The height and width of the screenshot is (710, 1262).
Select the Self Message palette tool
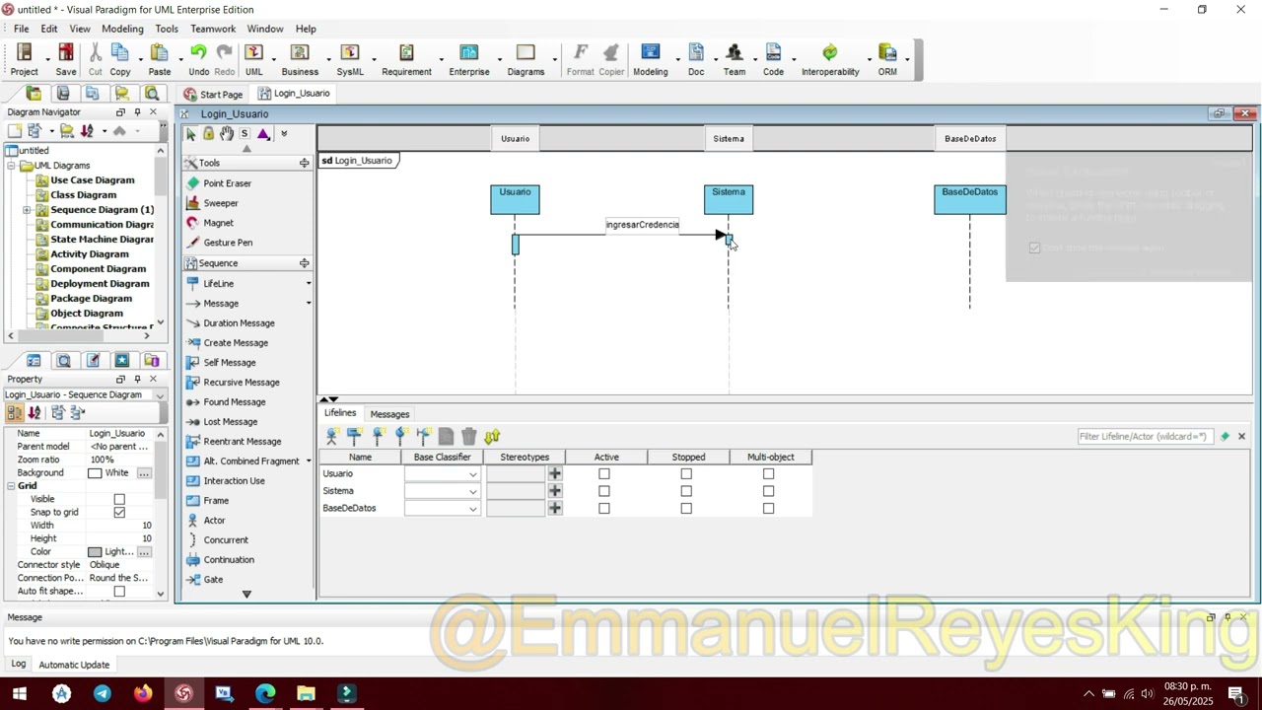click(x=229, y=363)
